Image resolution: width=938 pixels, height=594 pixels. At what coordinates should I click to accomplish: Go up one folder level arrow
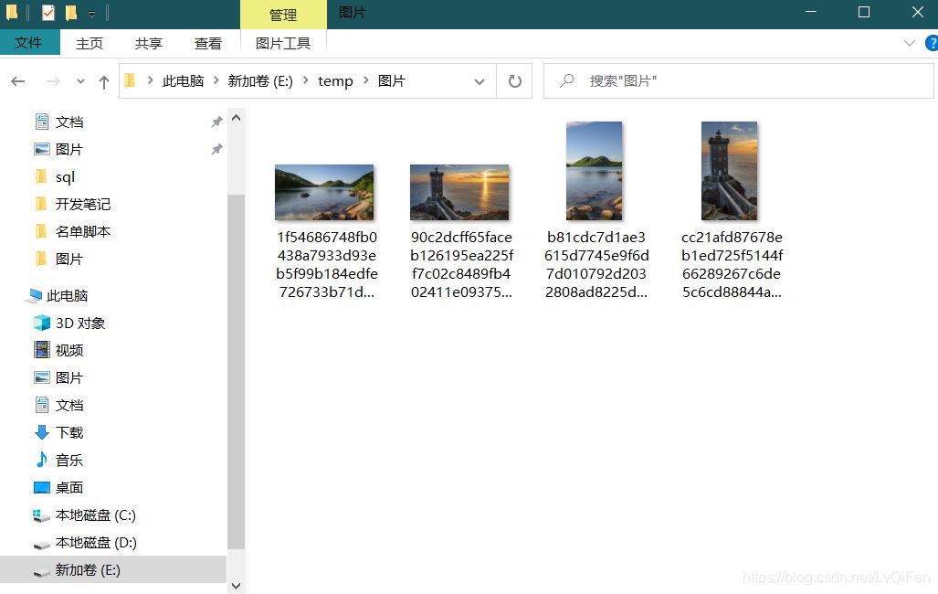click(x=104, y=81)
